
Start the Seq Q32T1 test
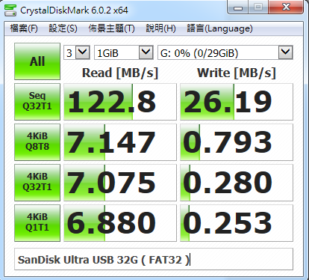(x=37, y=102)
